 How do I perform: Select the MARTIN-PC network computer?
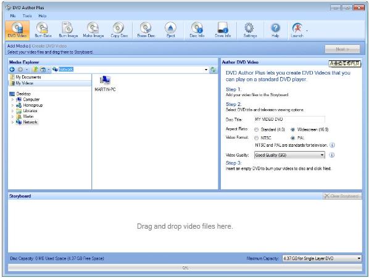pos(105,84)
